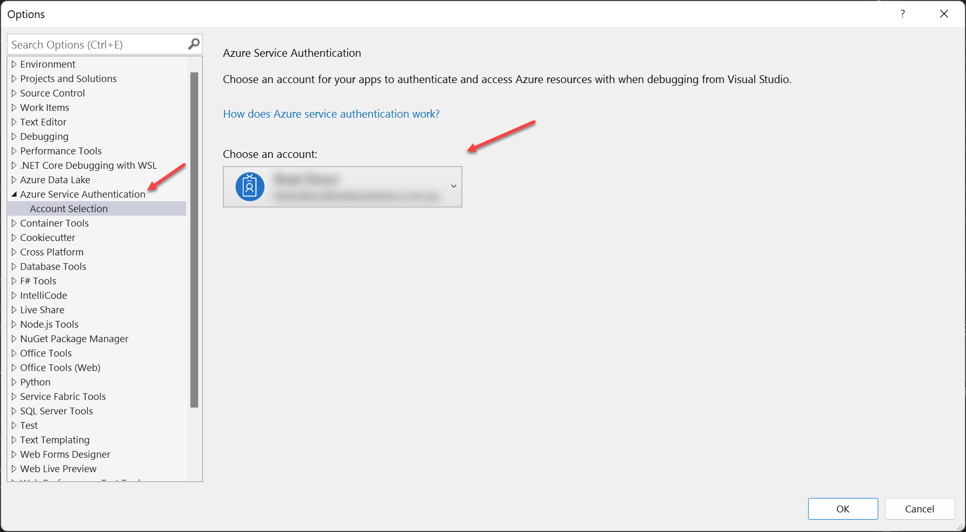Select Performance Tools category
The height and width of the screenshot is (532, 966).
(x=61, y=151)
